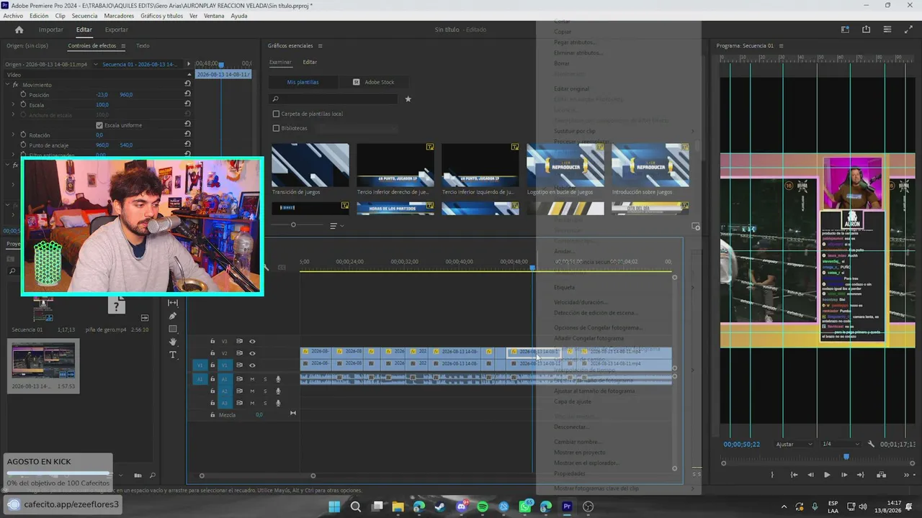Expand the Escala property
The width and height of the screenshot is (922, 518).
pyautogui.click(x=13, y=105)
